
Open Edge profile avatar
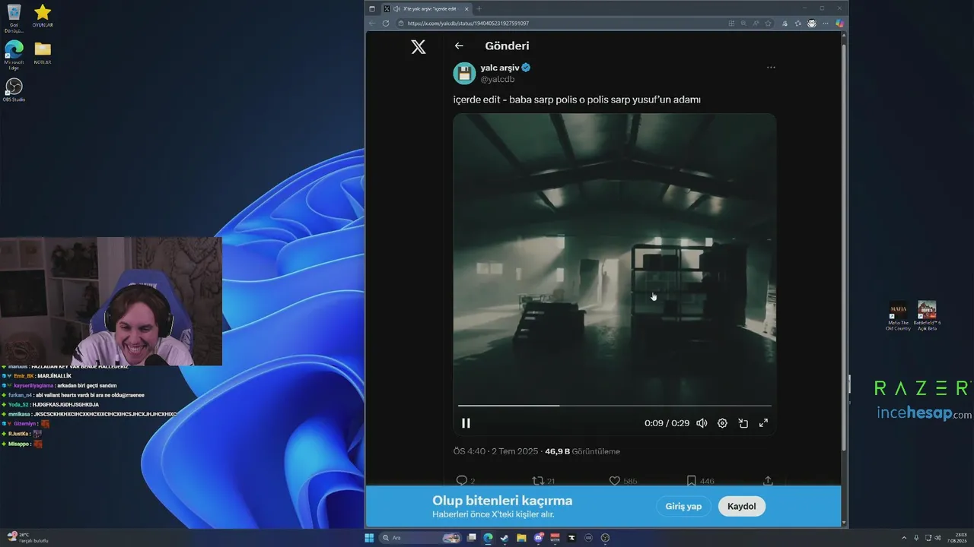pyautogui.click(x=812, y=24)
